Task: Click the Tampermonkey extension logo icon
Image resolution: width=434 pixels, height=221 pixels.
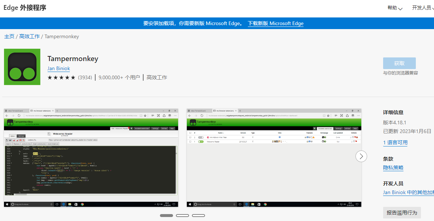Action: [x=22, y=67]
